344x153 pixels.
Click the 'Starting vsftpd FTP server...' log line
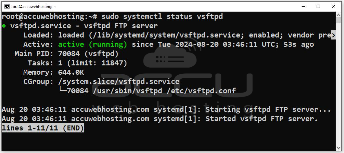(x=268, y=110)
